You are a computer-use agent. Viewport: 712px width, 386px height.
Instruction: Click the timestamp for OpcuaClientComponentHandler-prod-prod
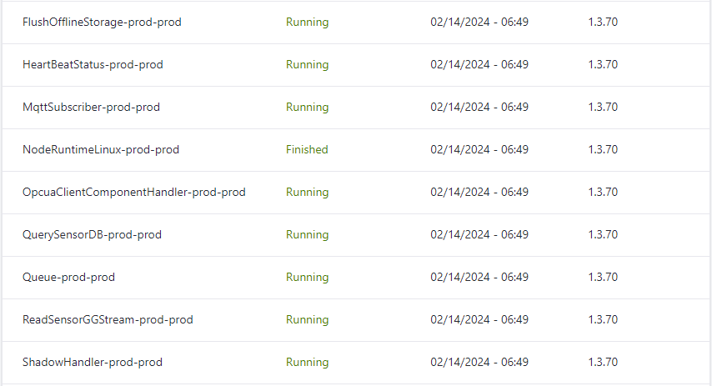tap(479, 193)
